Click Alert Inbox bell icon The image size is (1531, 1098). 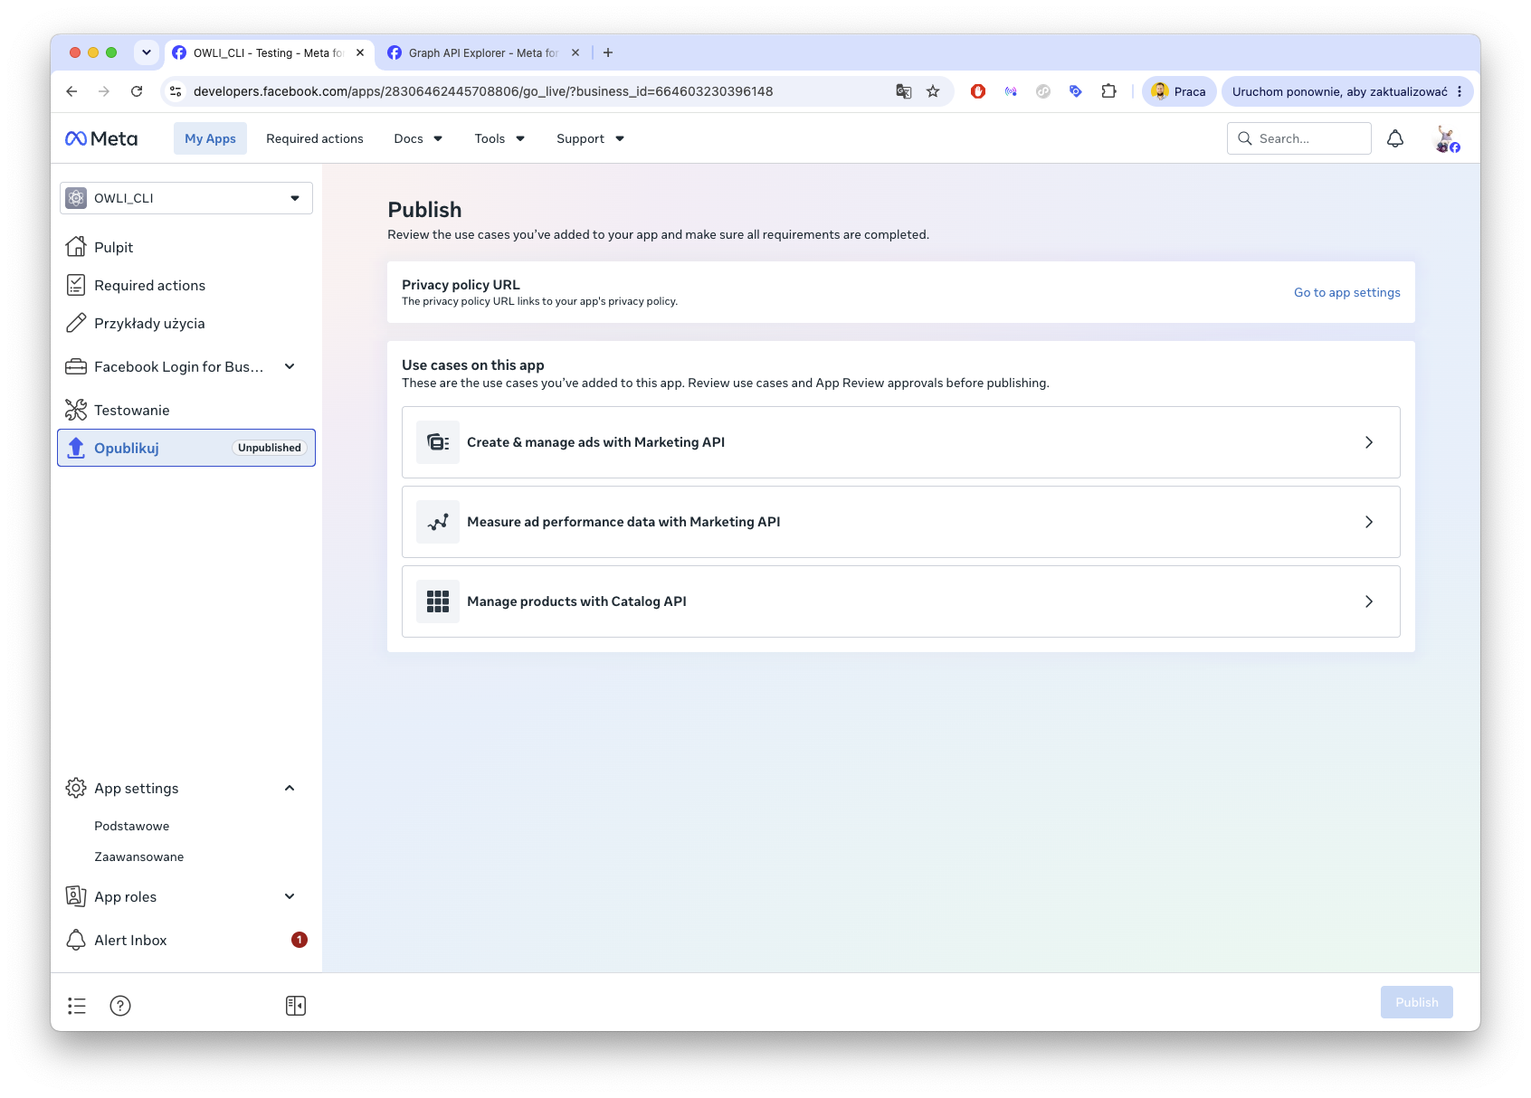tap(76, 940)
